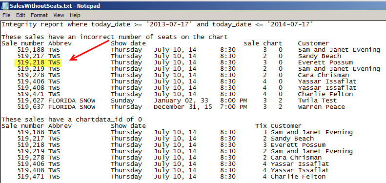The width and height of the screenshot is (386, 183).
Task: Click the 'Twila Test' customer entry
Action: pyautogui.click(x=317, y=101)
